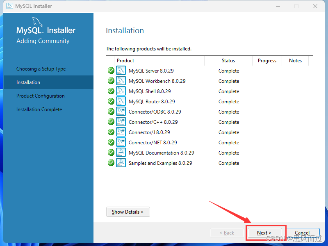328x246 pixels.
Task: Click green checkmark beside MySQL Router 8.0.29
Action: click(x=111, y=101)
